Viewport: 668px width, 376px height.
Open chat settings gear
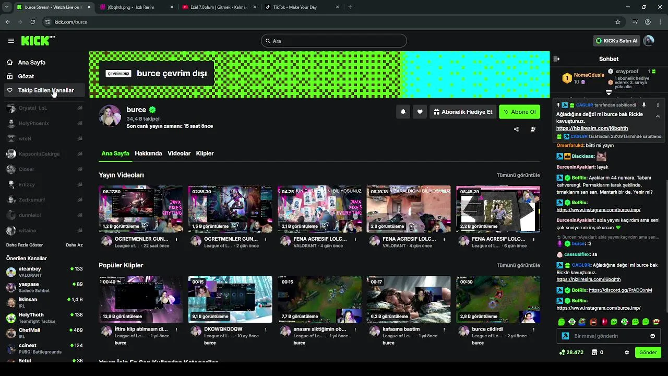pyautogui.click(x=627, y=352)
